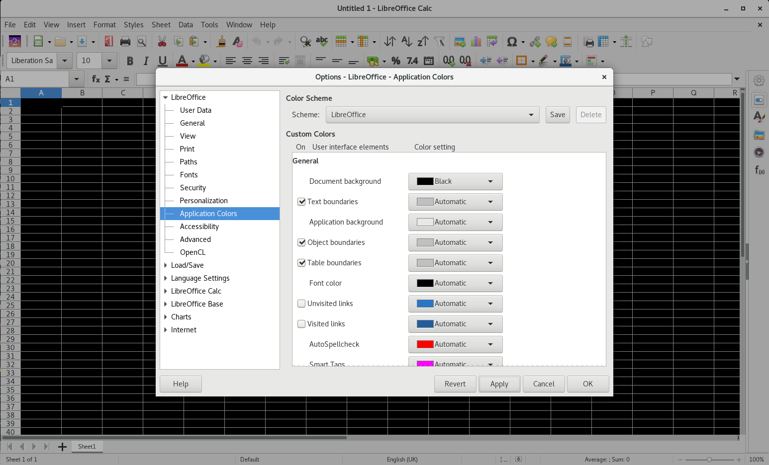The width and height of the screenshot is (769, 465).
Task: Add new sheet with plus icon
Action: click(x=62, y=447)
